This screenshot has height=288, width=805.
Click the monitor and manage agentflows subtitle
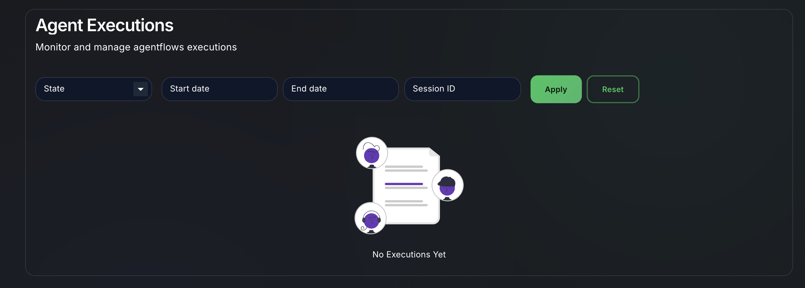click(136, 47)
